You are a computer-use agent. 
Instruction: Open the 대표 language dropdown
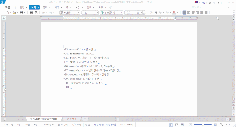point(90,13)
